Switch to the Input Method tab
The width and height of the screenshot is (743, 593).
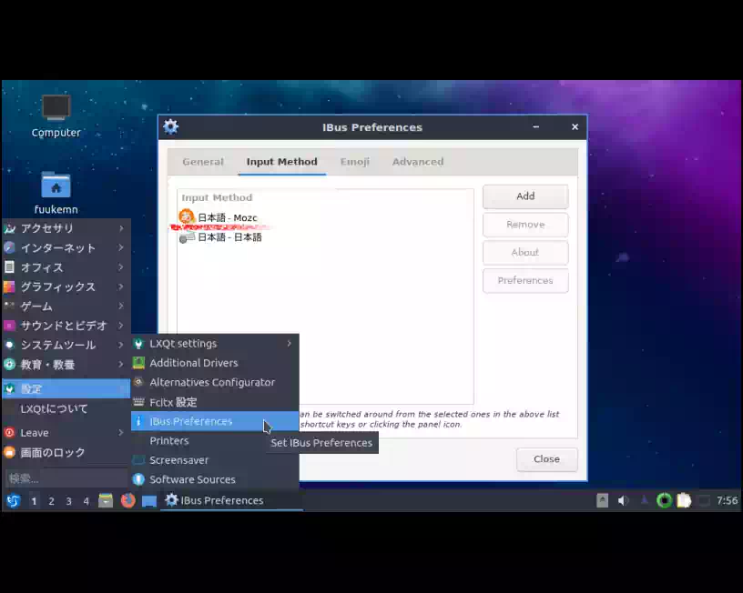click(x=282, y=162)
